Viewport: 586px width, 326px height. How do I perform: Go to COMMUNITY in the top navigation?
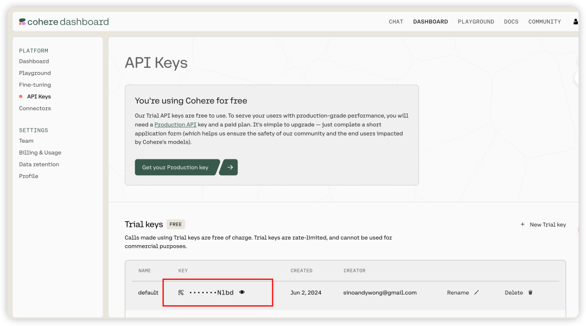pos(544,22)
